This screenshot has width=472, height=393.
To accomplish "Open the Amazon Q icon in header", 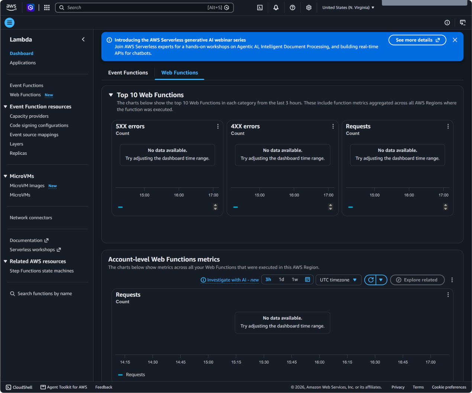I will coord(30,7).
